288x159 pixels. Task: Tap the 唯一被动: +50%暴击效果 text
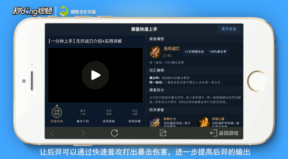pyautogui.click(x=167, y=62)
